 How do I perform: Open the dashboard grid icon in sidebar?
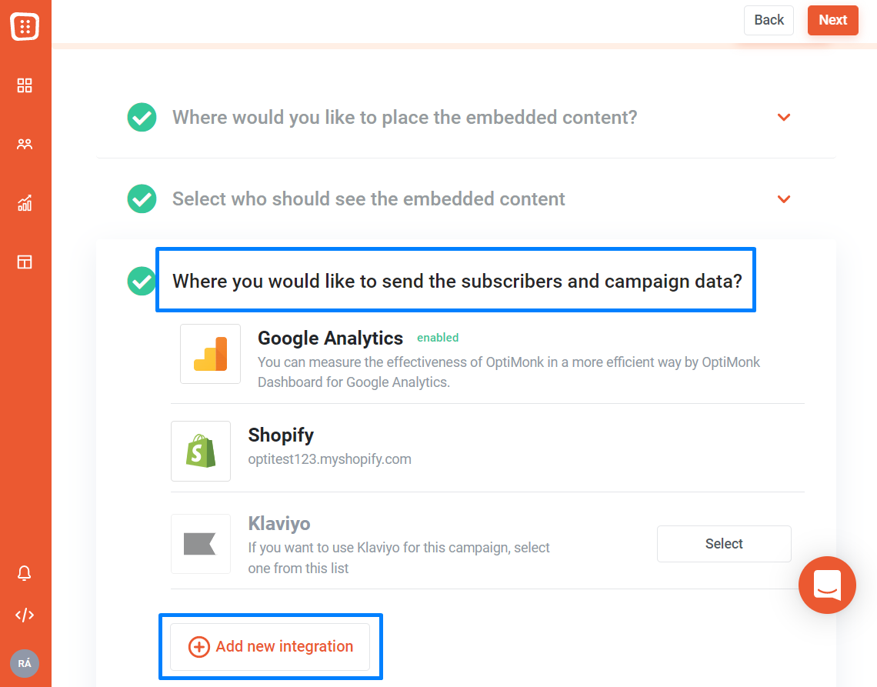[x=25, y=85]
